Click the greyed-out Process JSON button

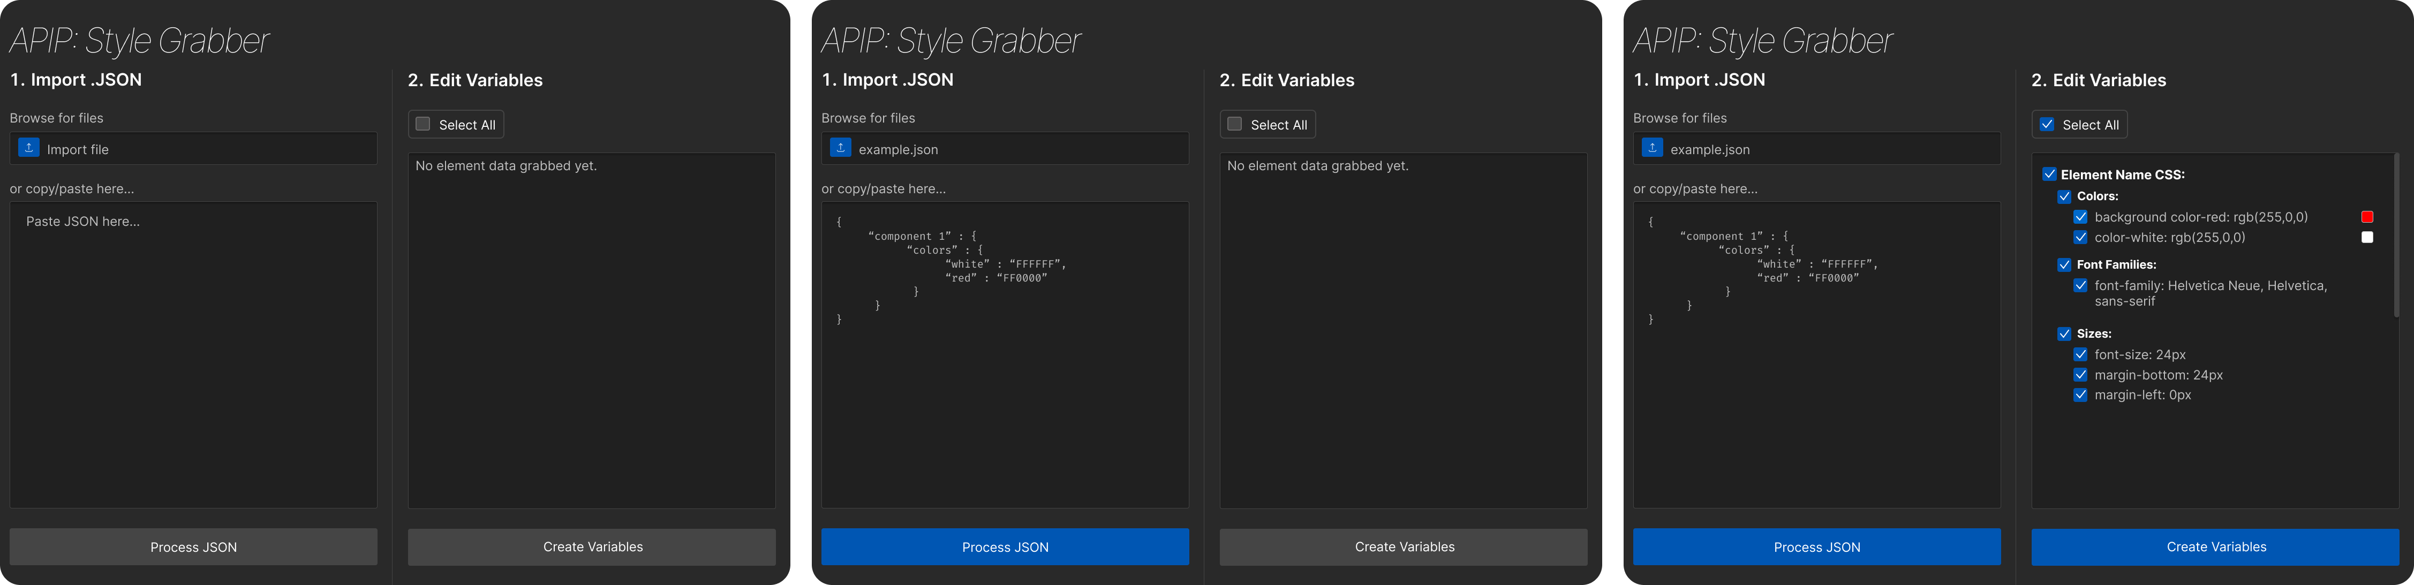(x=193, y=546)
